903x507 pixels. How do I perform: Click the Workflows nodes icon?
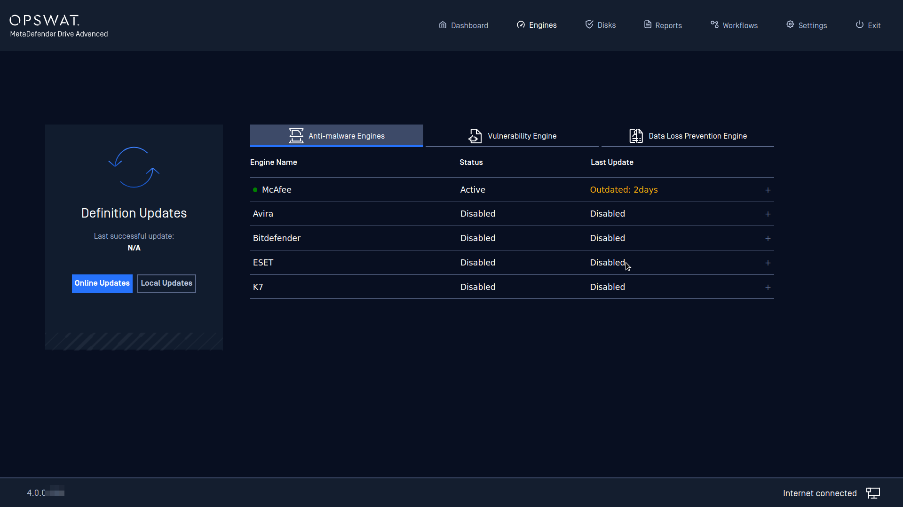714,24
